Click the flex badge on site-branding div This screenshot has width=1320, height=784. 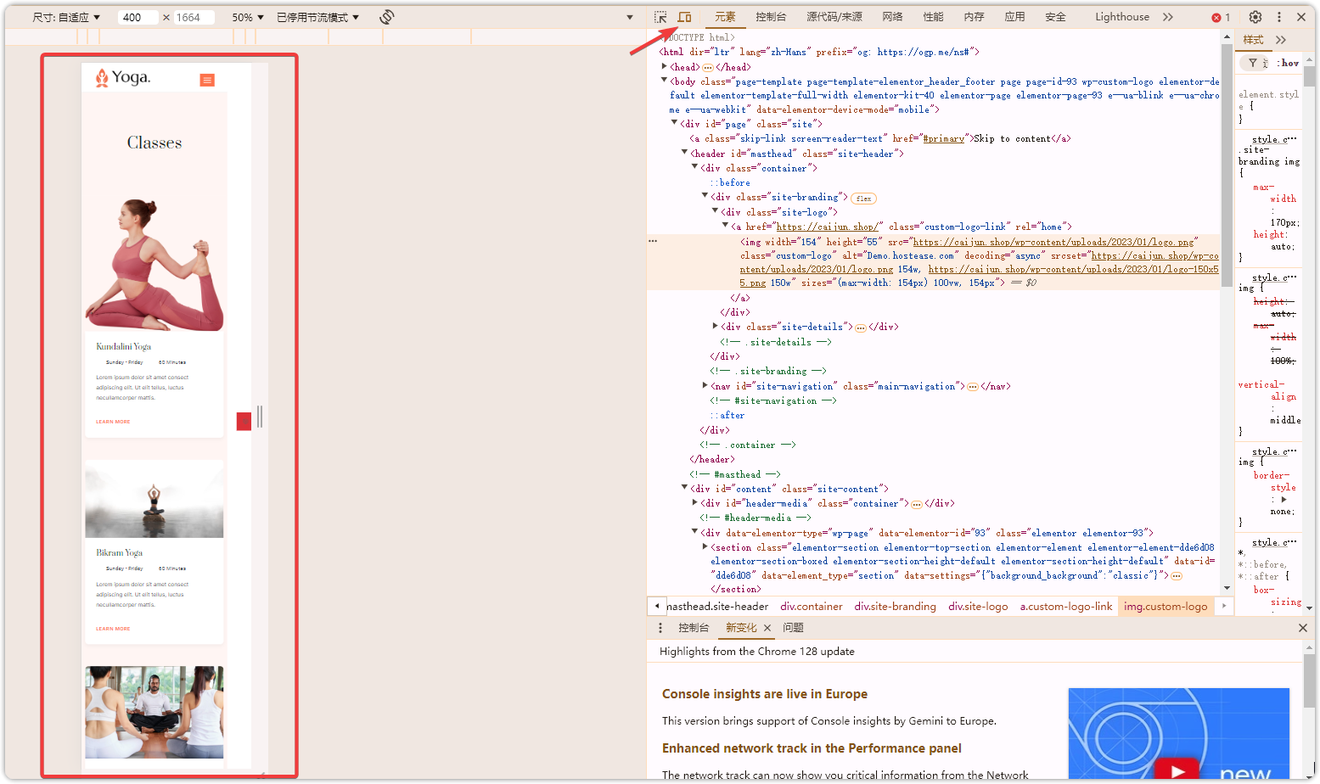point(863,199)
